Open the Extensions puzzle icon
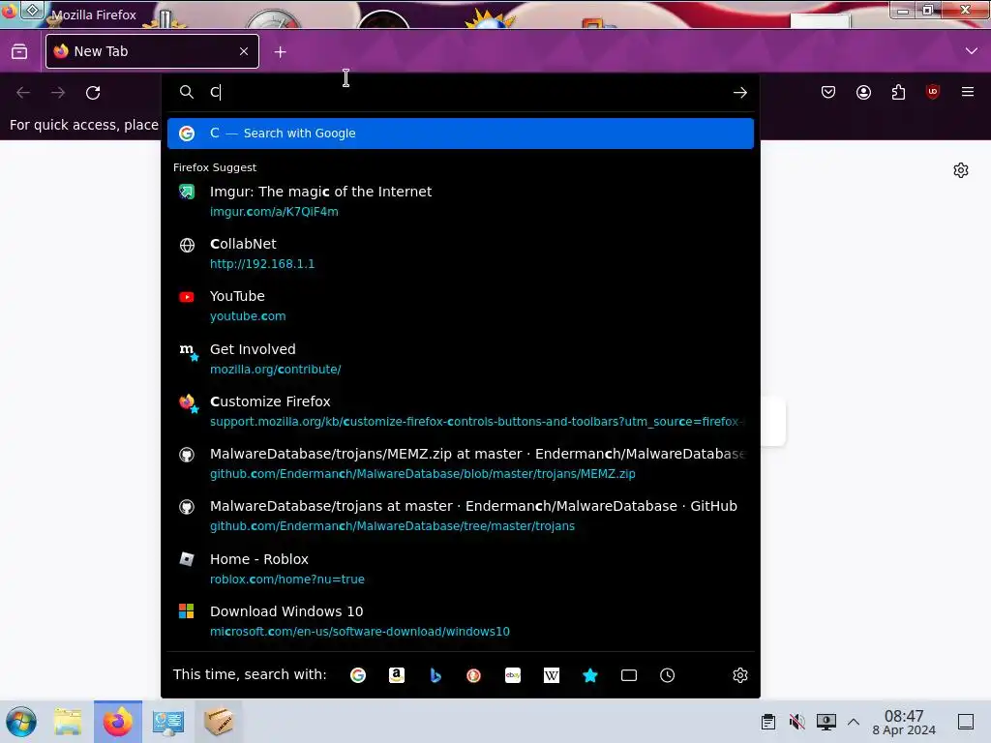 point(898,92)
